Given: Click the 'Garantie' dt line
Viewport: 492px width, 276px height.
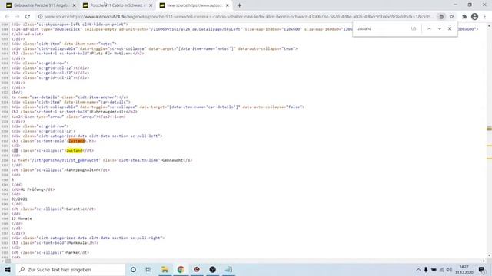Looking at the screenshot, I should point(54,209).
